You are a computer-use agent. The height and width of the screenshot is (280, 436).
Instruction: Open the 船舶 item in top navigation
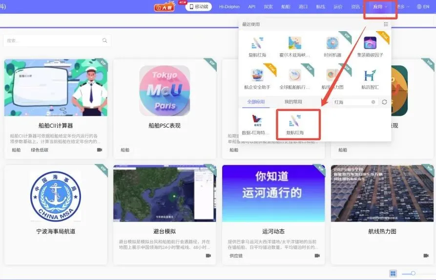pyautogui.click(x=286, y=7)
